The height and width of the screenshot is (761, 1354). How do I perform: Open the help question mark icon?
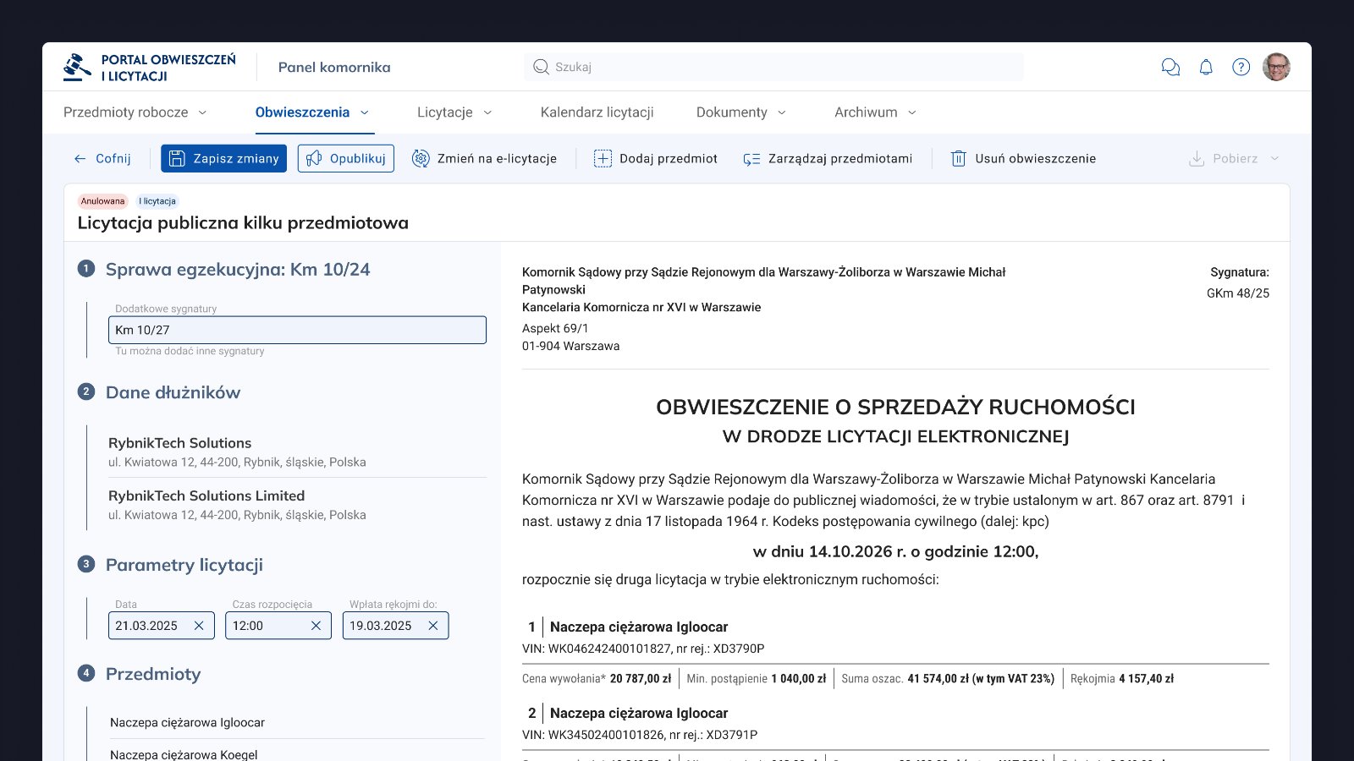pyautogui.click(x=1241, y=68)
